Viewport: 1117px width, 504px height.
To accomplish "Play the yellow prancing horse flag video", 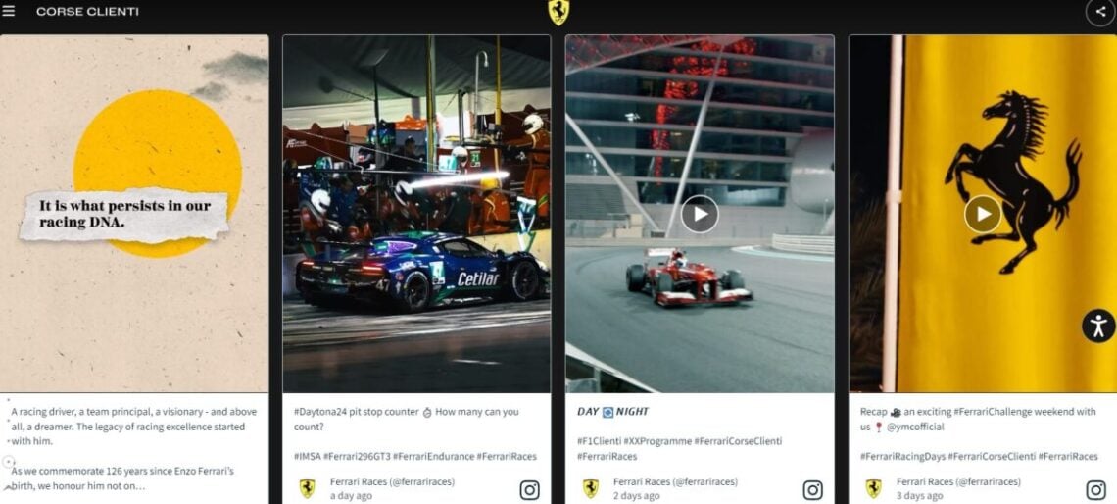I will (x=983, y=214).
